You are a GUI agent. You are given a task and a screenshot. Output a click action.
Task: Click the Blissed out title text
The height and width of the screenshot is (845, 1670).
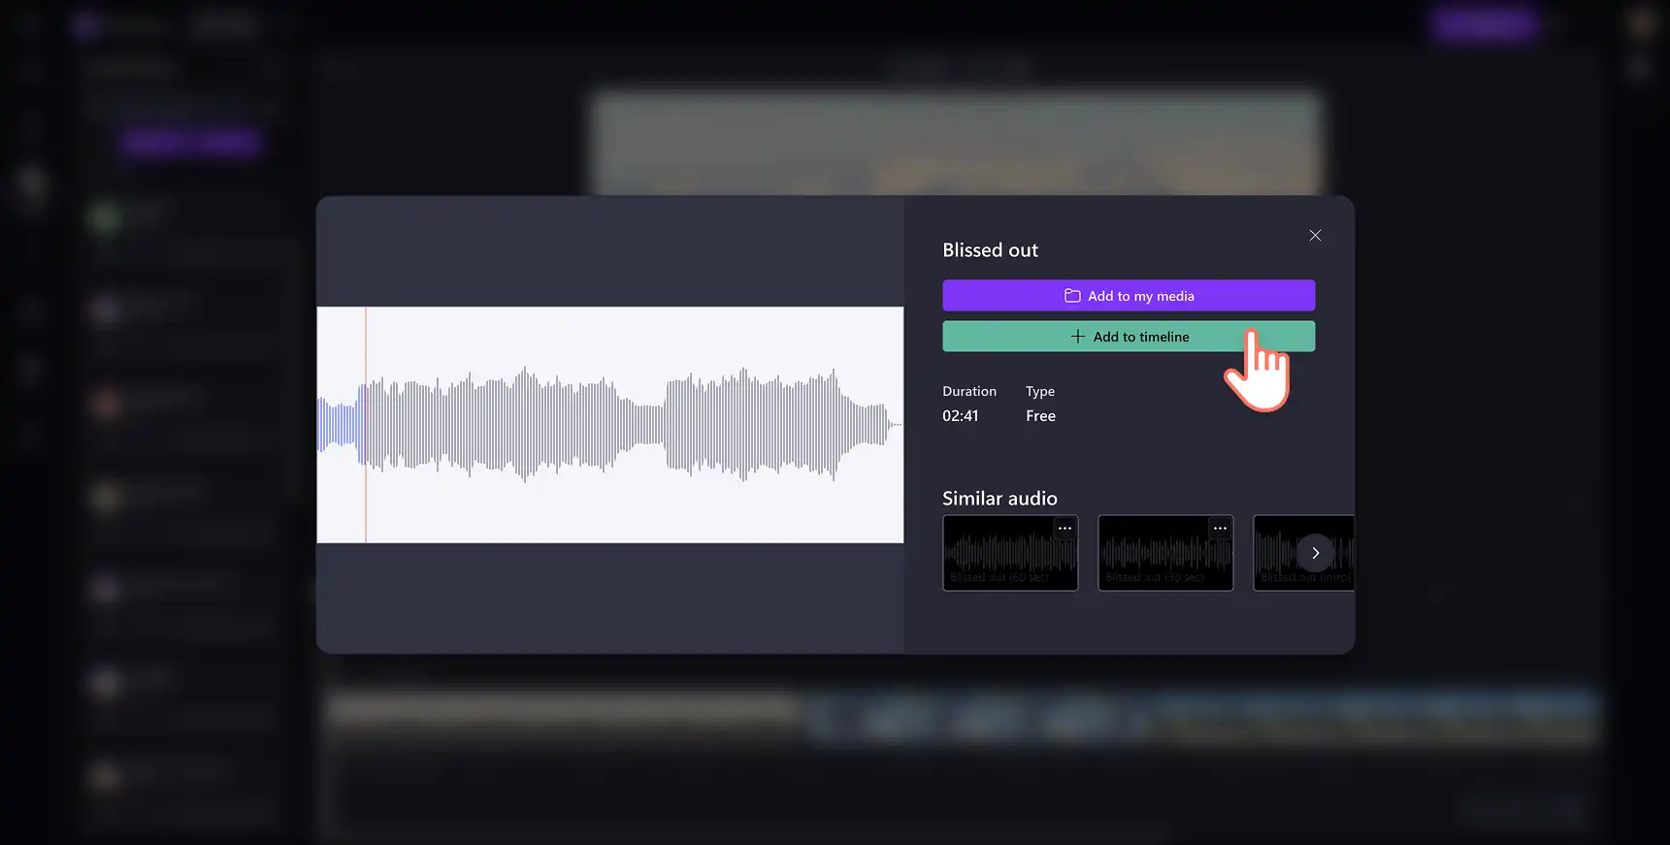[990, 250]
